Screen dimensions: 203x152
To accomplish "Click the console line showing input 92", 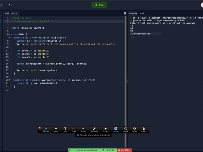I will click(x=131, y=31).
